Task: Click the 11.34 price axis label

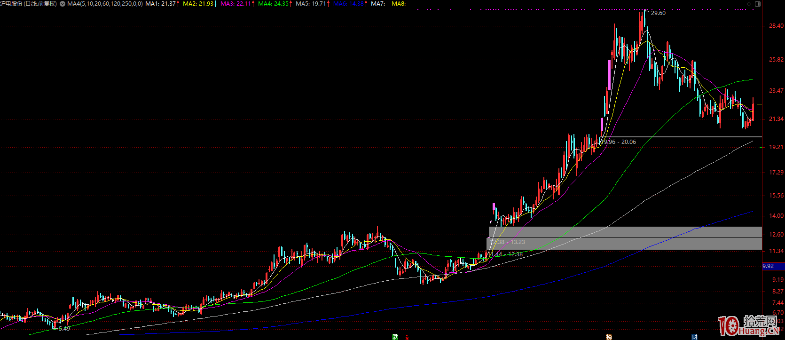Action: (x=776, y=251)
